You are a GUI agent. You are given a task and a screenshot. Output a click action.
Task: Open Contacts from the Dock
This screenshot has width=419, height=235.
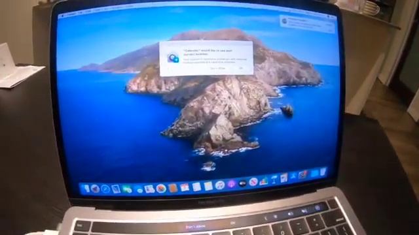coord(173,189)
